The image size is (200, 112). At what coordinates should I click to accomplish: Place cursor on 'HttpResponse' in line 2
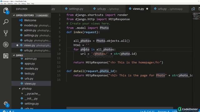click(119, 19)
